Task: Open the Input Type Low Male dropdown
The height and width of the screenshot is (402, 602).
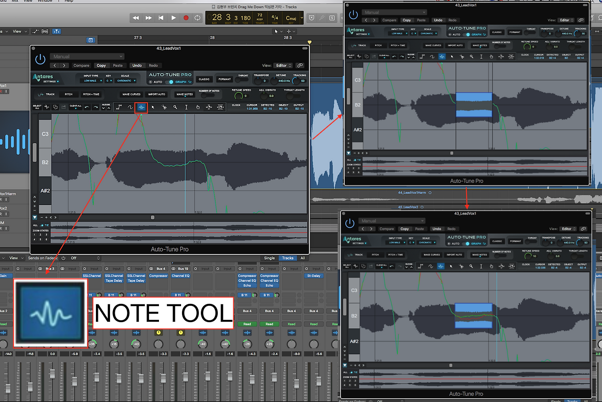Action: 91,81
